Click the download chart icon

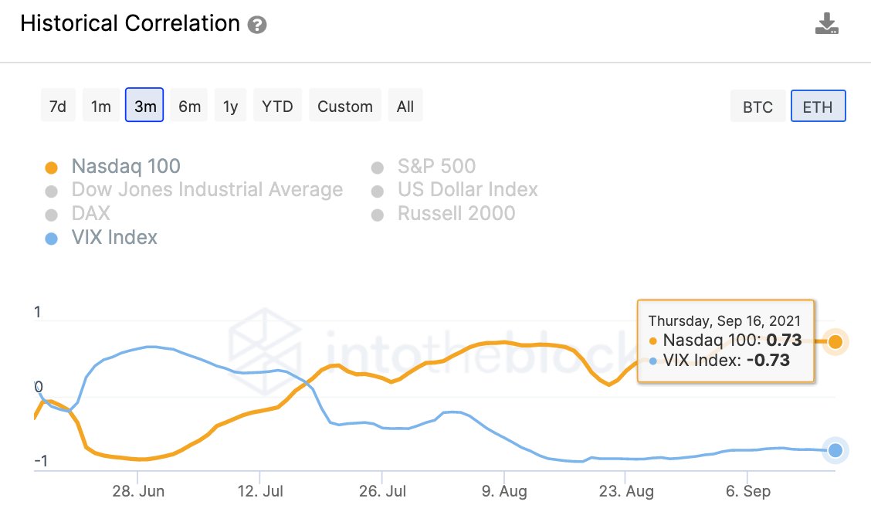(x=827, y=24)
